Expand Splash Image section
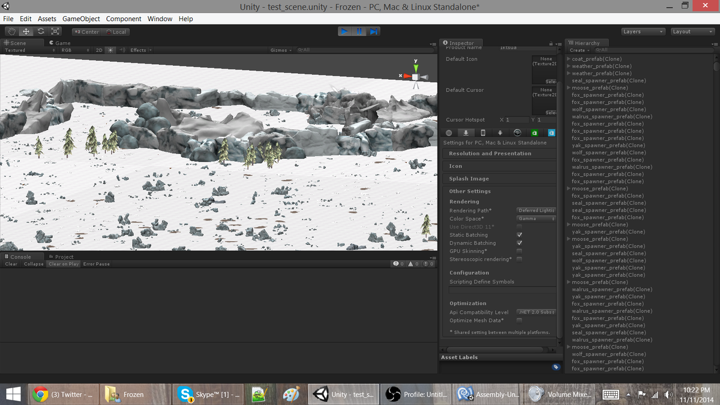Screen dimensions: 720x405 pyautogui.click(x=499, y=179)
